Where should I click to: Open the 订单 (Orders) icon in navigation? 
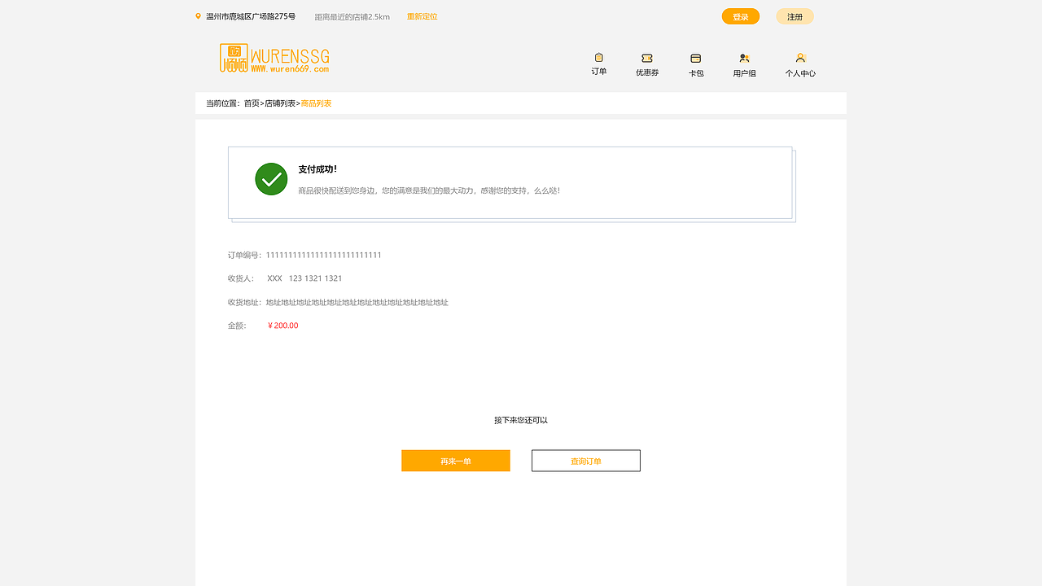[x=598, y=58]
